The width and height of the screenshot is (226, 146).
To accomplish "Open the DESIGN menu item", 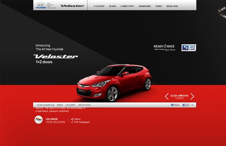I will coord(112,6).
